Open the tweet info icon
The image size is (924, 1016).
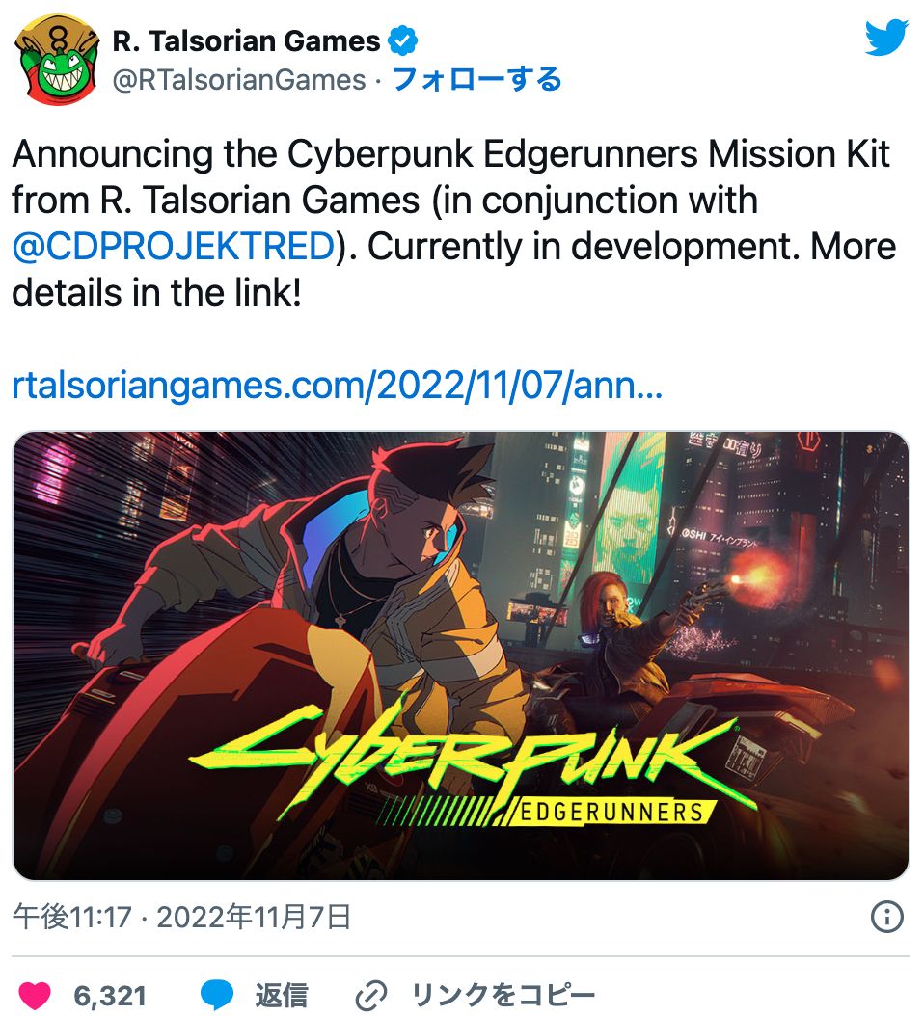pyautogui.click(x=886, y=917)
